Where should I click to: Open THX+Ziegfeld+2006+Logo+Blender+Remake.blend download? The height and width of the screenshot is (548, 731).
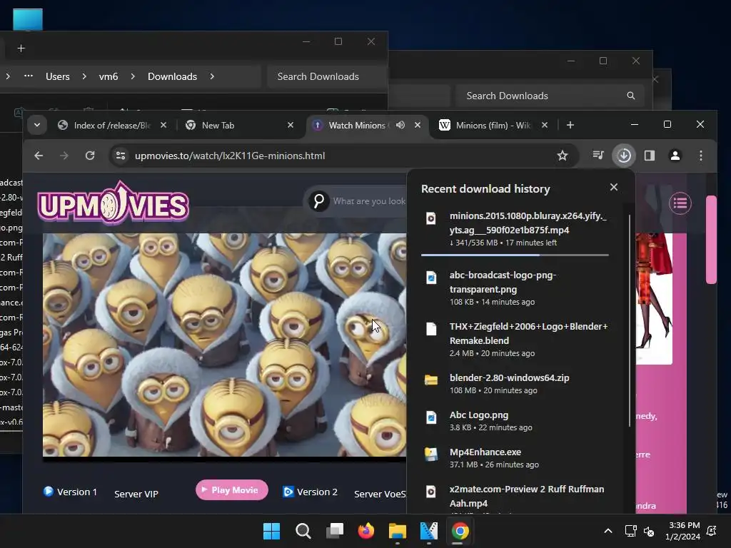coord(515,339)
